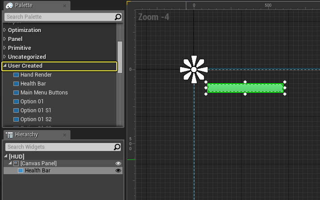Click the Primitive category label

coord(20,48)
